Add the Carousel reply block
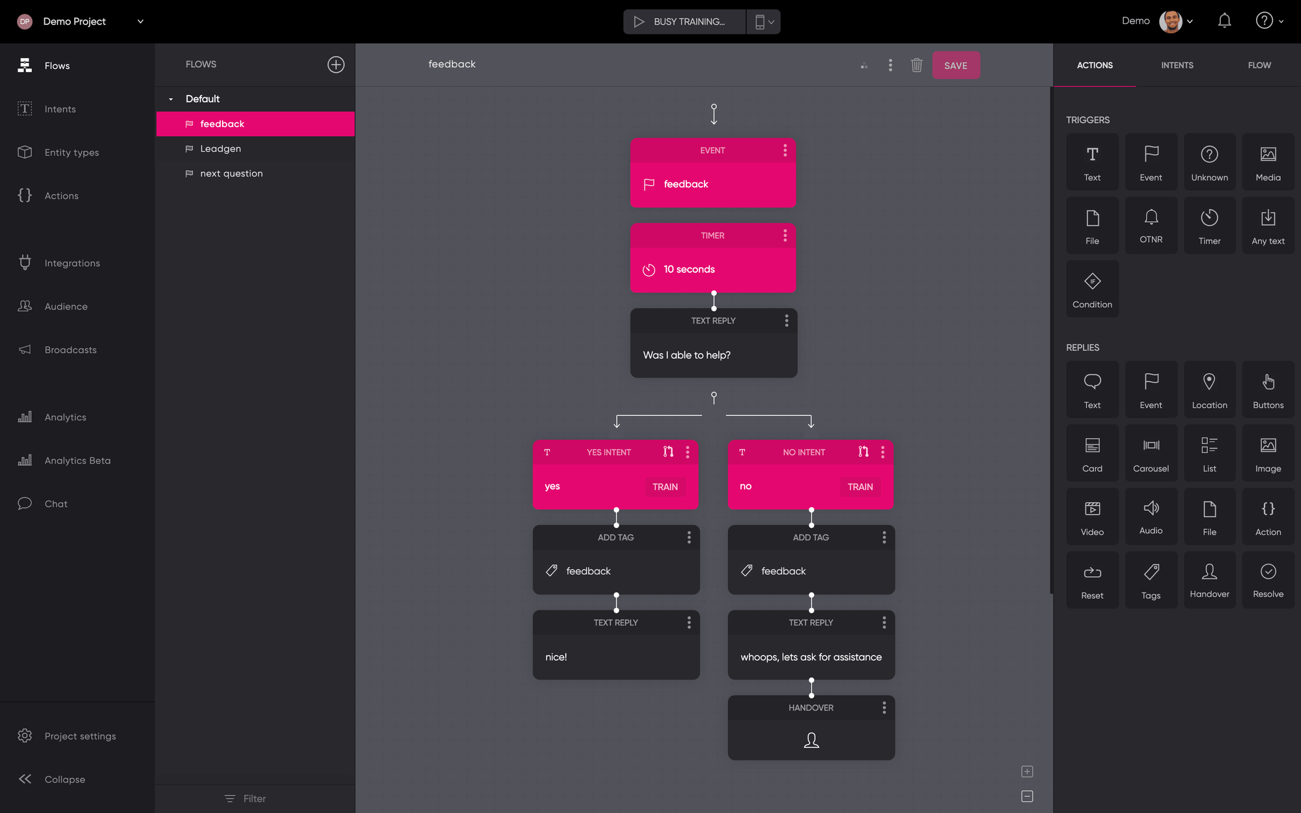The width and height of the screenshot is (1301, 813). (1151, 453)
